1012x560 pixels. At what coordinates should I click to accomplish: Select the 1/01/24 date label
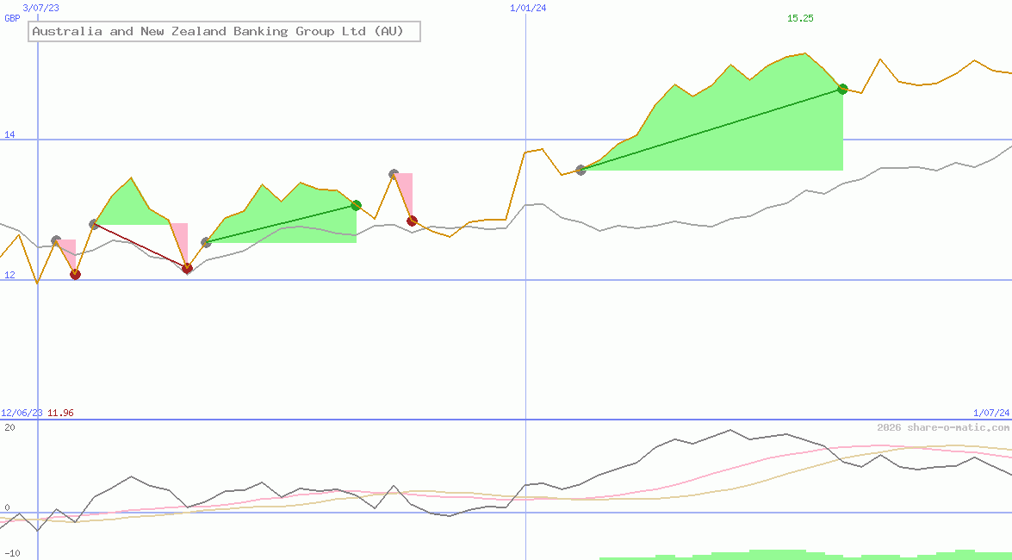[528, 8]
